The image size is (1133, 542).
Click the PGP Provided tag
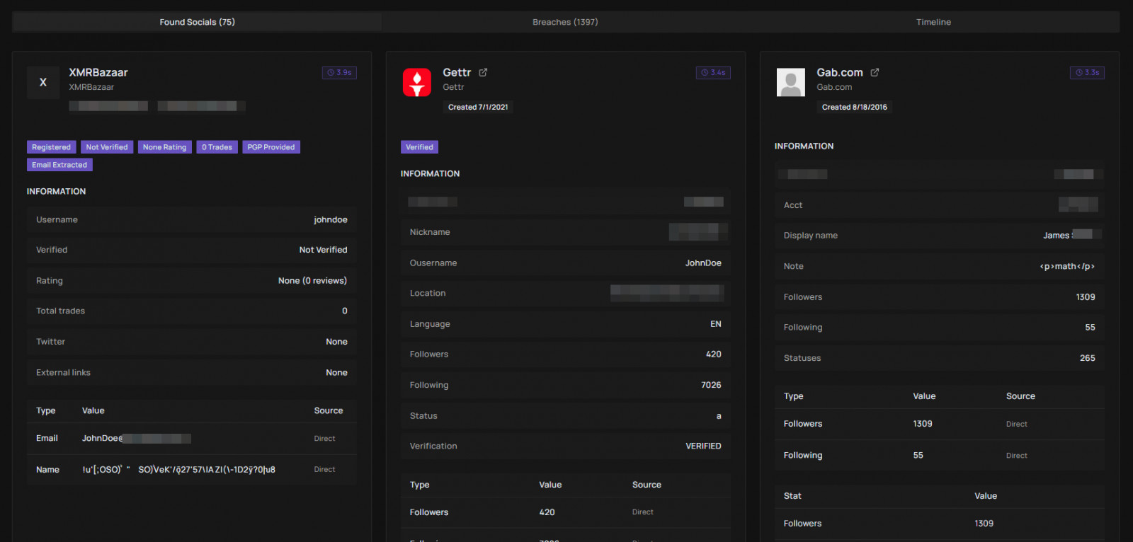coord(271,147)
